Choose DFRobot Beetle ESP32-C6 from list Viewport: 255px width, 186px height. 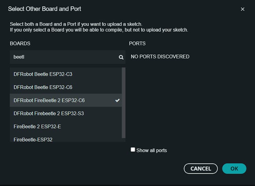[x=43, y=87]
